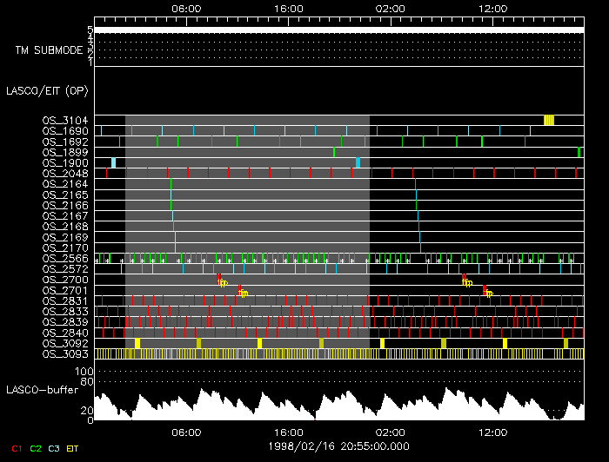Select the OS_2165 row label
609x462 pixels.
coord(65,195)
